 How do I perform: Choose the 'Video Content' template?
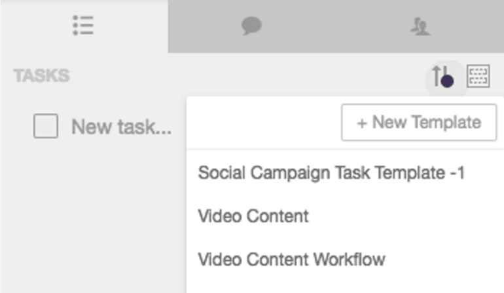coord(253,216)
